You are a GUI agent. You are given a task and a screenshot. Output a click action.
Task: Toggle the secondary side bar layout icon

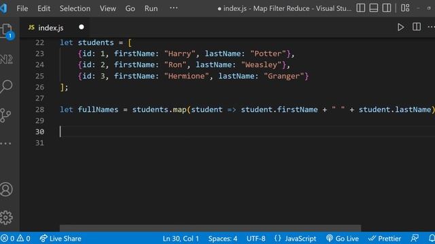click(387, 8)
